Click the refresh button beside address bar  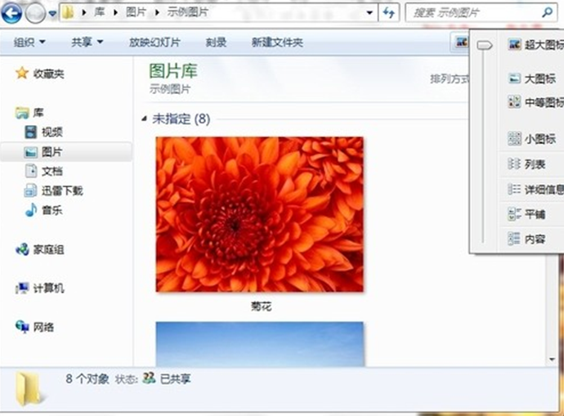coord(389,13)
